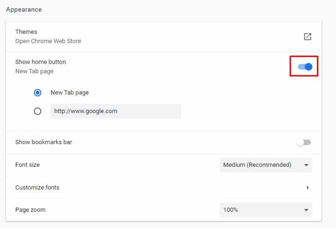Click the Appearance section heading
This screenshot has height=228, width=336.
[24, 10]
